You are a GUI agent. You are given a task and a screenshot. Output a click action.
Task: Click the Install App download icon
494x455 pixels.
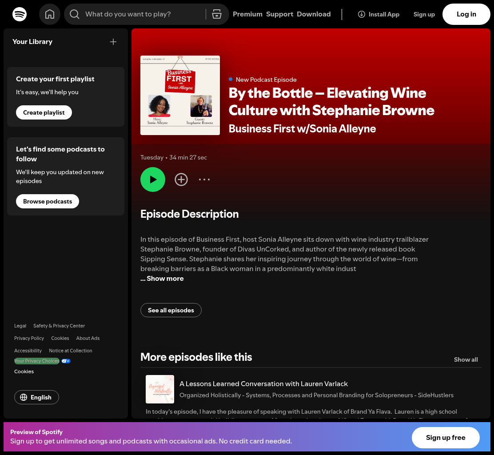(x=361, y=14)
